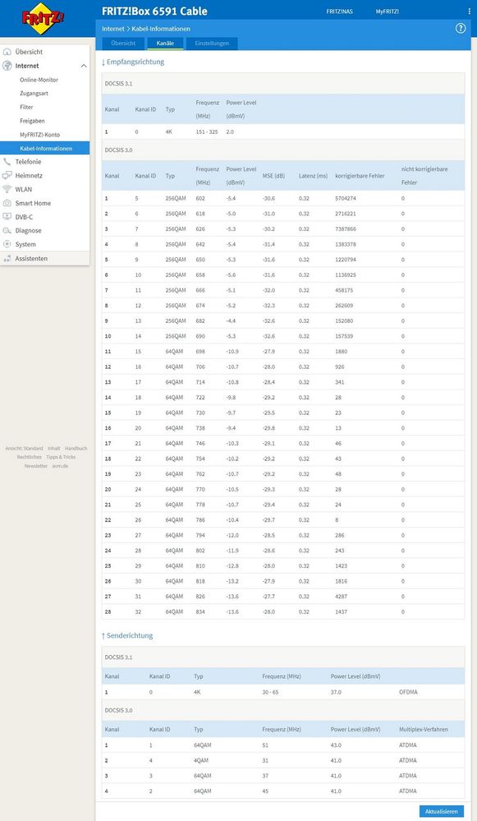Screen dimensions: 477x821
Task: Open Inhalt footer link
Action: (x=54, y=449)
